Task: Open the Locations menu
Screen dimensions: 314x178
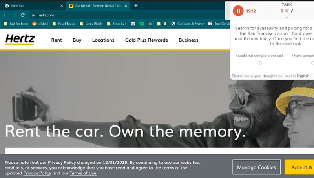Action: point(103,40)
